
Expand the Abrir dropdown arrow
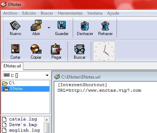pyautogui.click(x=49, y=28)
